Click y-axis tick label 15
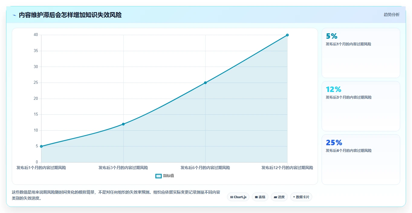 (36, 114)
